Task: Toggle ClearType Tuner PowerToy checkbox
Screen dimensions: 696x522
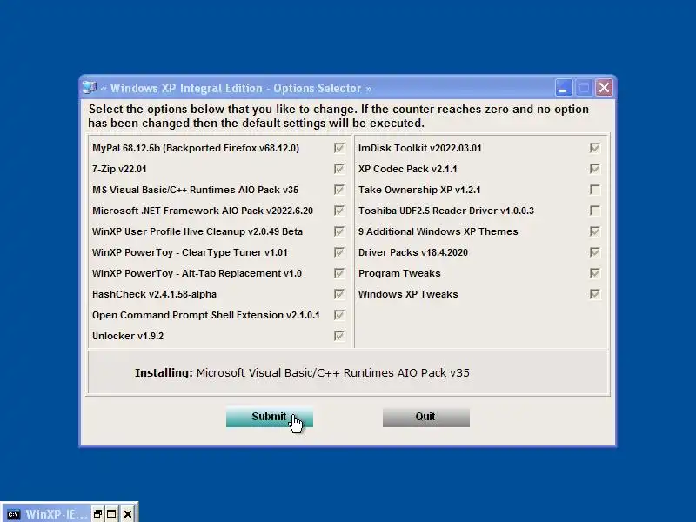Action: [339, 252]
